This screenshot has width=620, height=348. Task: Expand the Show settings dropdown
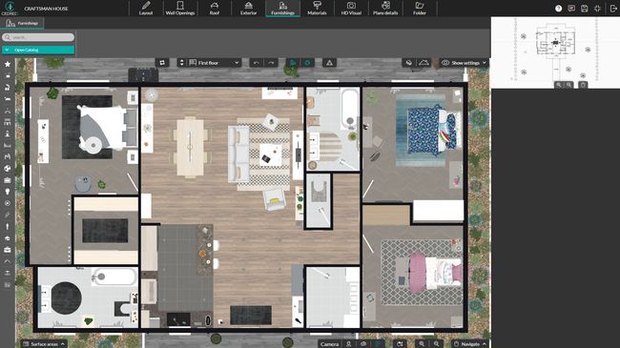[465, 63]
